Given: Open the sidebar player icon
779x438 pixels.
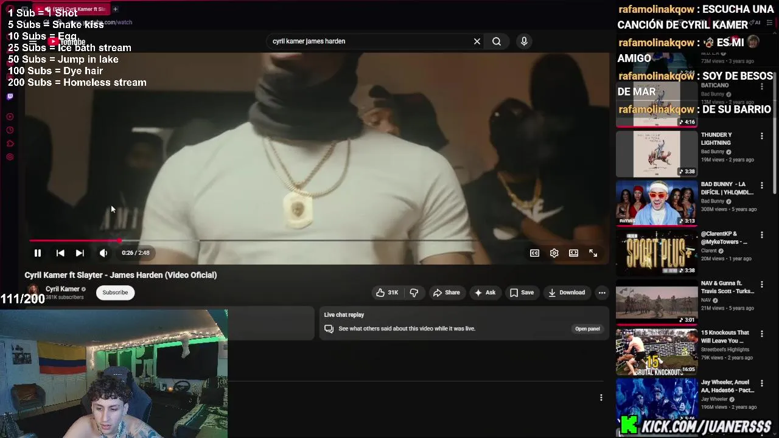Looking at the screenshot, I should click(x=10, y=117).
